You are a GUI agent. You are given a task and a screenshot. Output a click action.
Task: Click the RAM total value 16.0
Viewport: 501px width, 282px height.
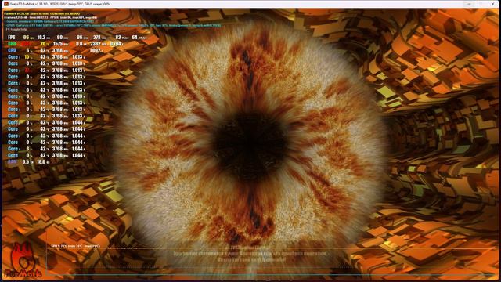[x=43, y=162]
